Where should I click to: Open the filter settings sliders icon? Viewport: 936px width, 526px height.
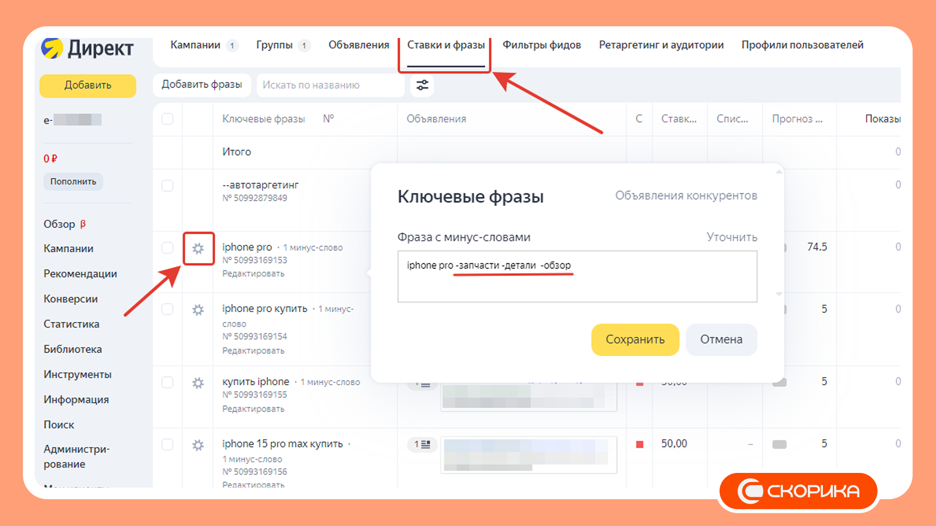pyautogui.click(x=422, y=85)
